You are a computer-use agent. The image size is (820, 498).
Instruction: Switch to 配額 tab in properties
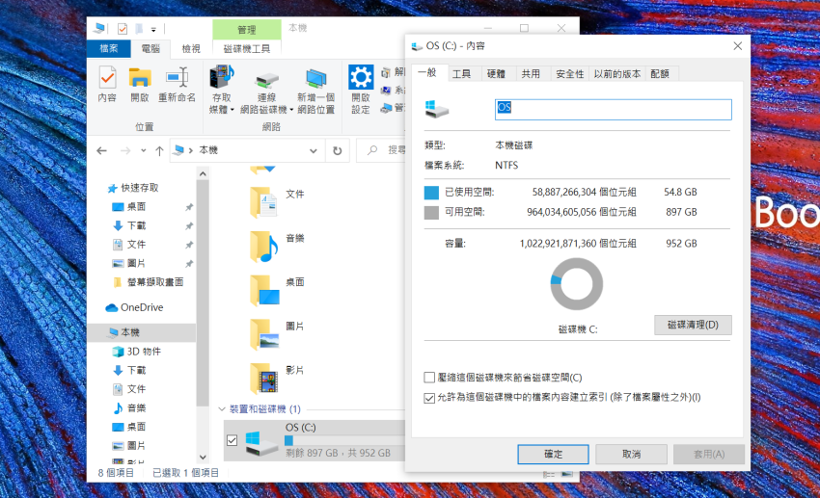tap(660, 74)
